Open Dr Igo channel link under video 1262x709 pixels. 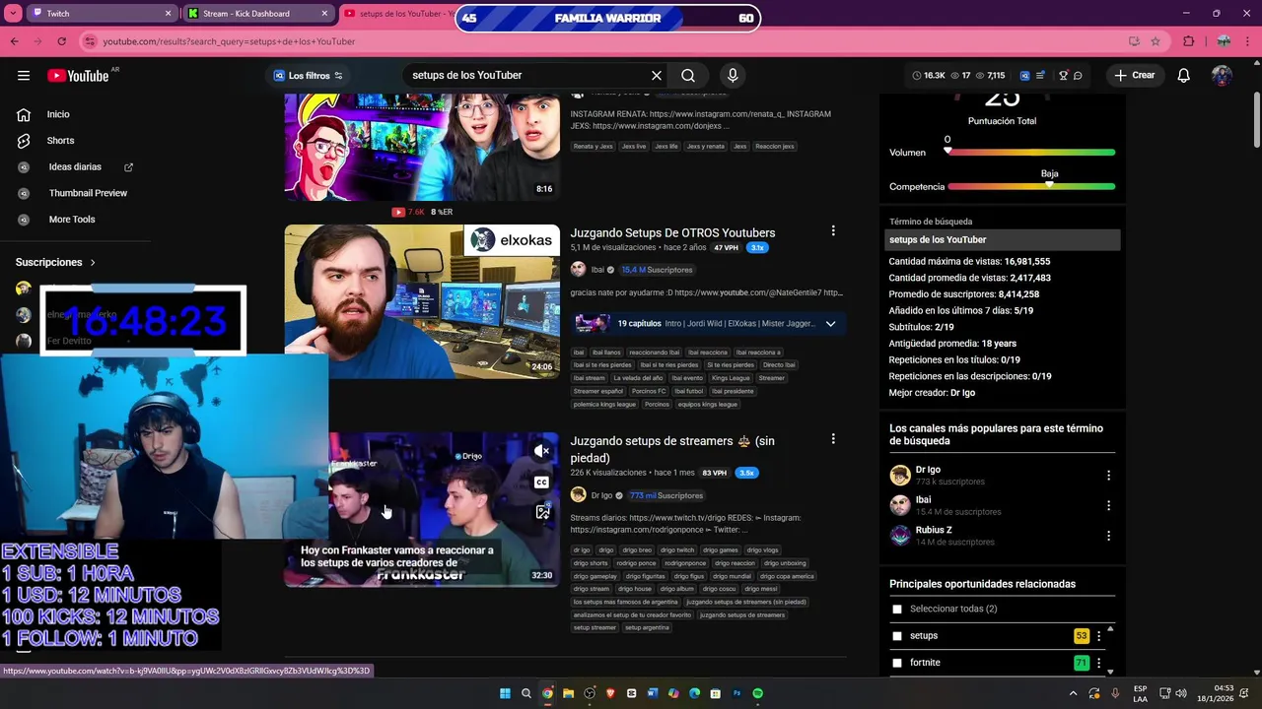601,495
